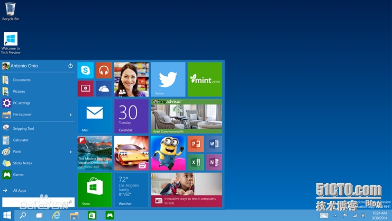The image size is (392, 221).
Task: Open the Skype tile
Action: point(86,70)
